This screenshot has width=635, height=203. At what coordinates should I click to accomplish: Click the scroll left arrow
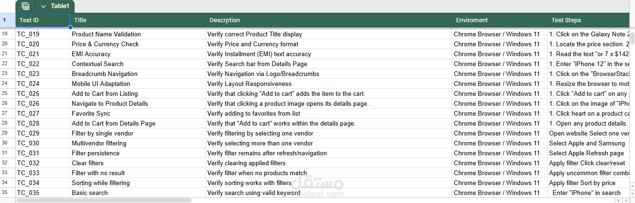pyautogui.click(x=619, y=200)
